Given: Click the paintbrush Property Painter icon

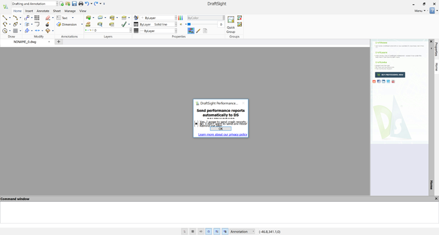Looking at the screenshot, I should click(198, 31).
